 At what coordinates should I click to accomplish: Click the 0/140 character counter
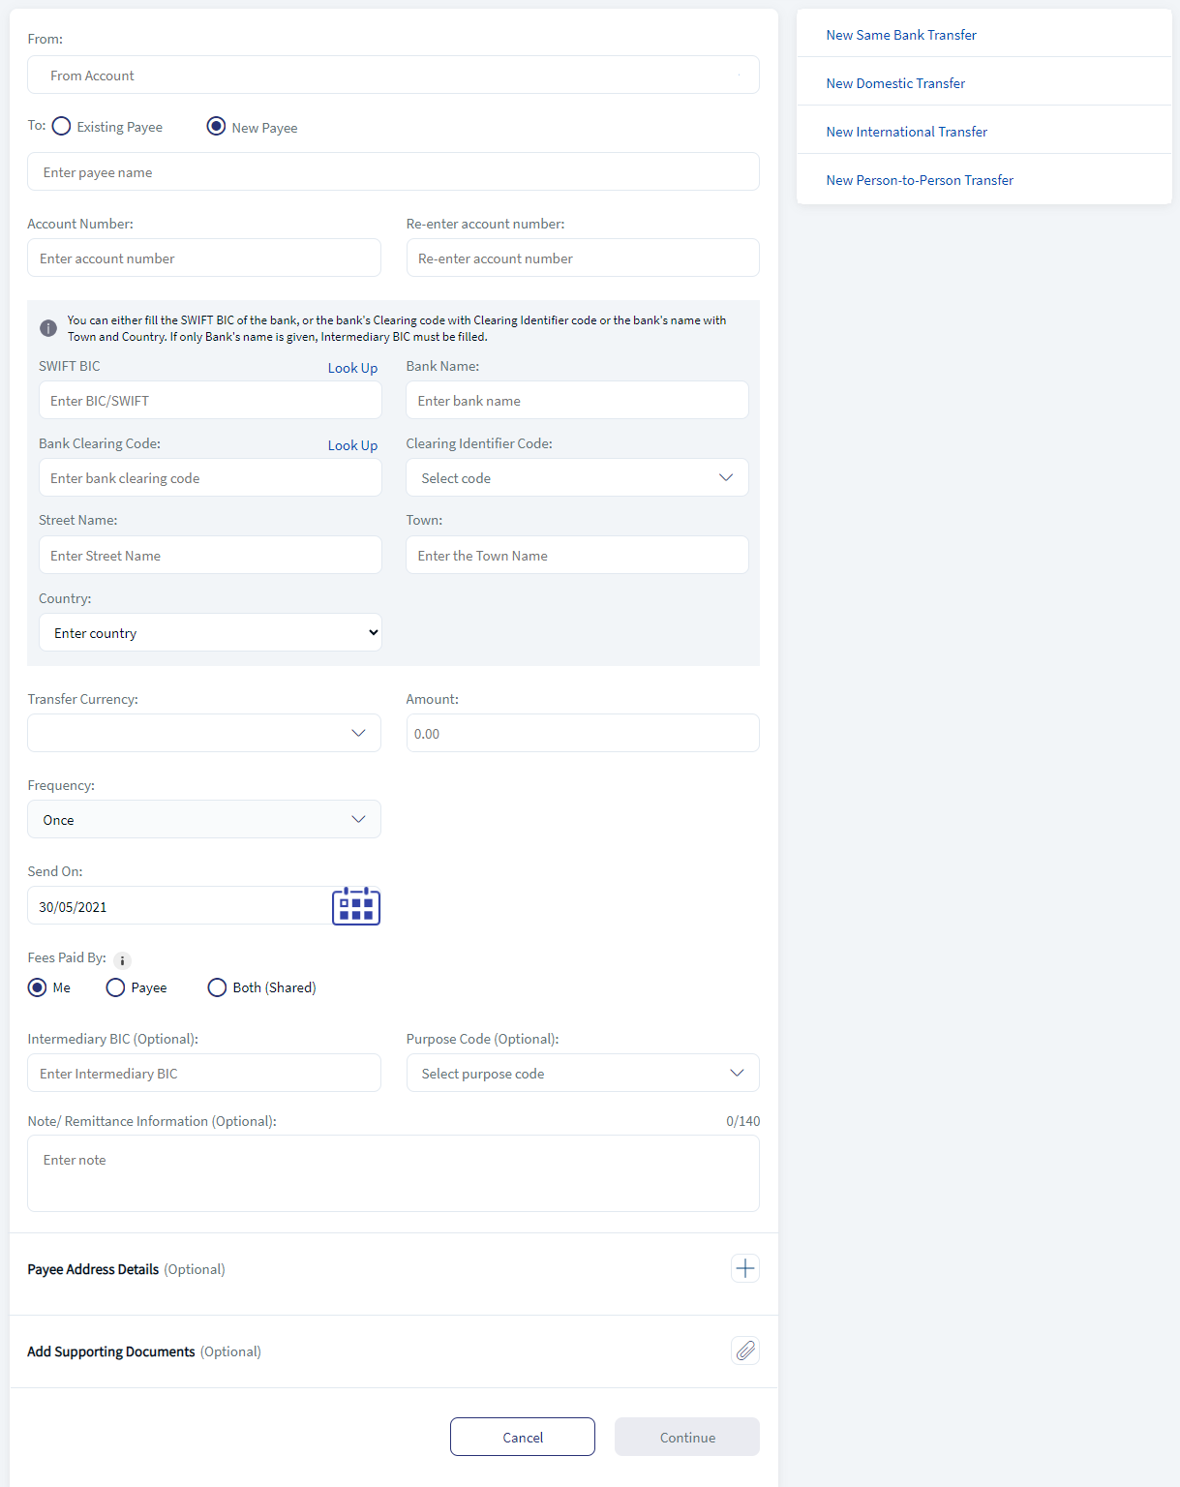[x=743, y=1121]
